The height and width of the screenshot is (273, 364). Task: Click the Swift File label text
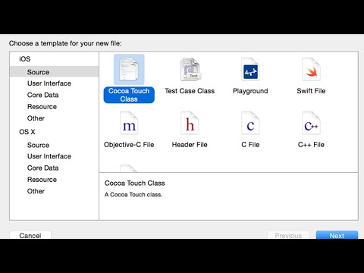311,91
